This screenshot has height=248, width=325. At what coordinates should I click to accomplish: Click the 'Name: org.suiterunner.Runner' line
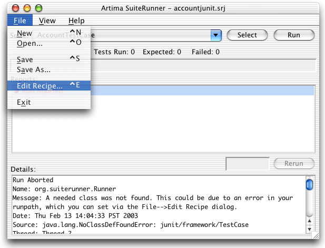[64, 189]
